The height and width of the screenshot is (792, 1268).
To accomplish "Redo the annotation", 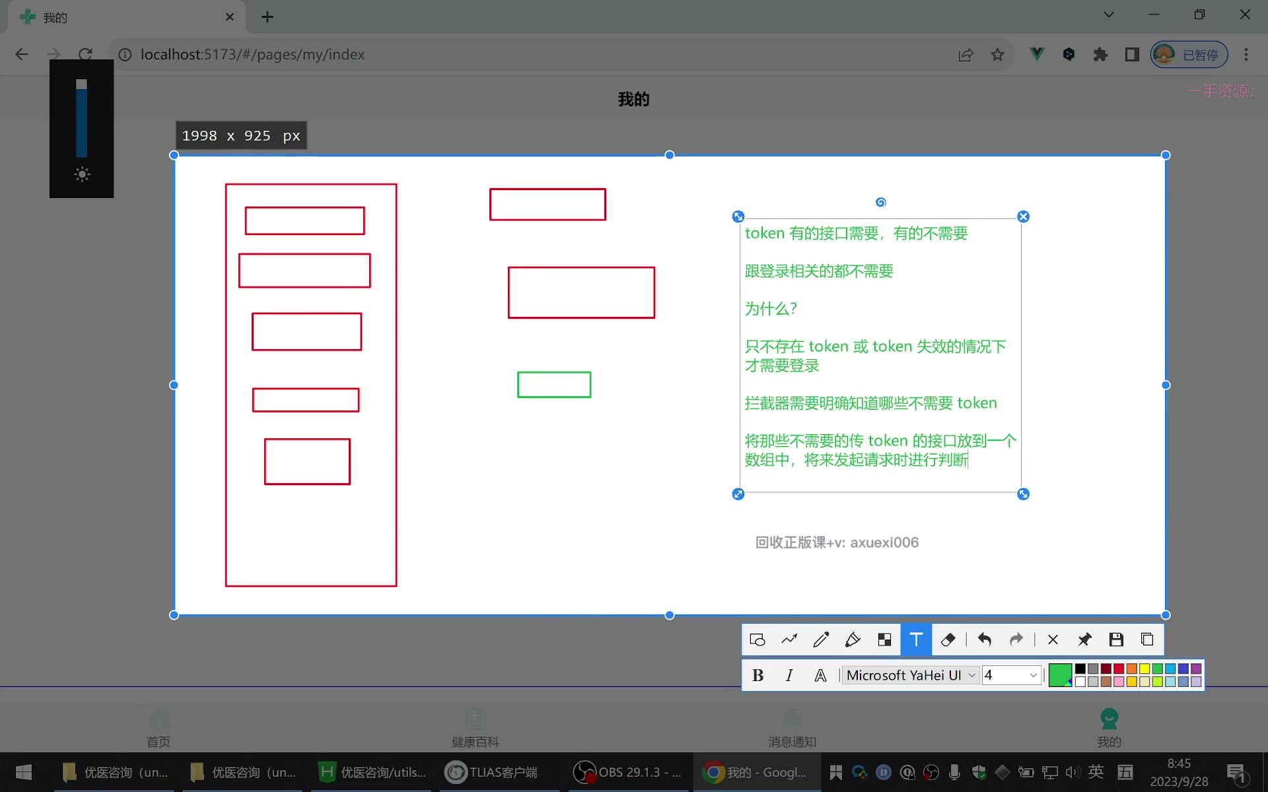I will 1016,640.
